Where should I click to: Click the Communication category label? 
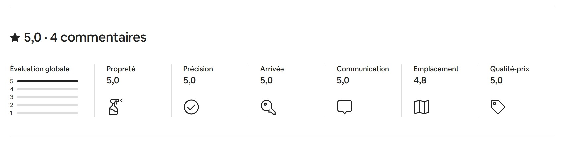pyautogui.click(x=363, y=69)
